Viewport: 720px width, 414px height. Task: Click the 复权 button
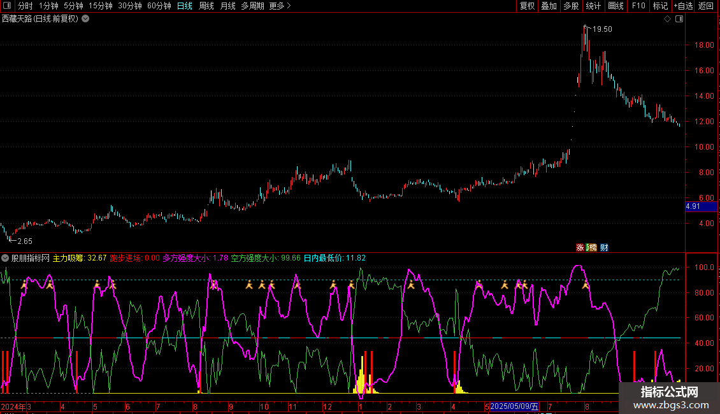click(x=528, y=6)
